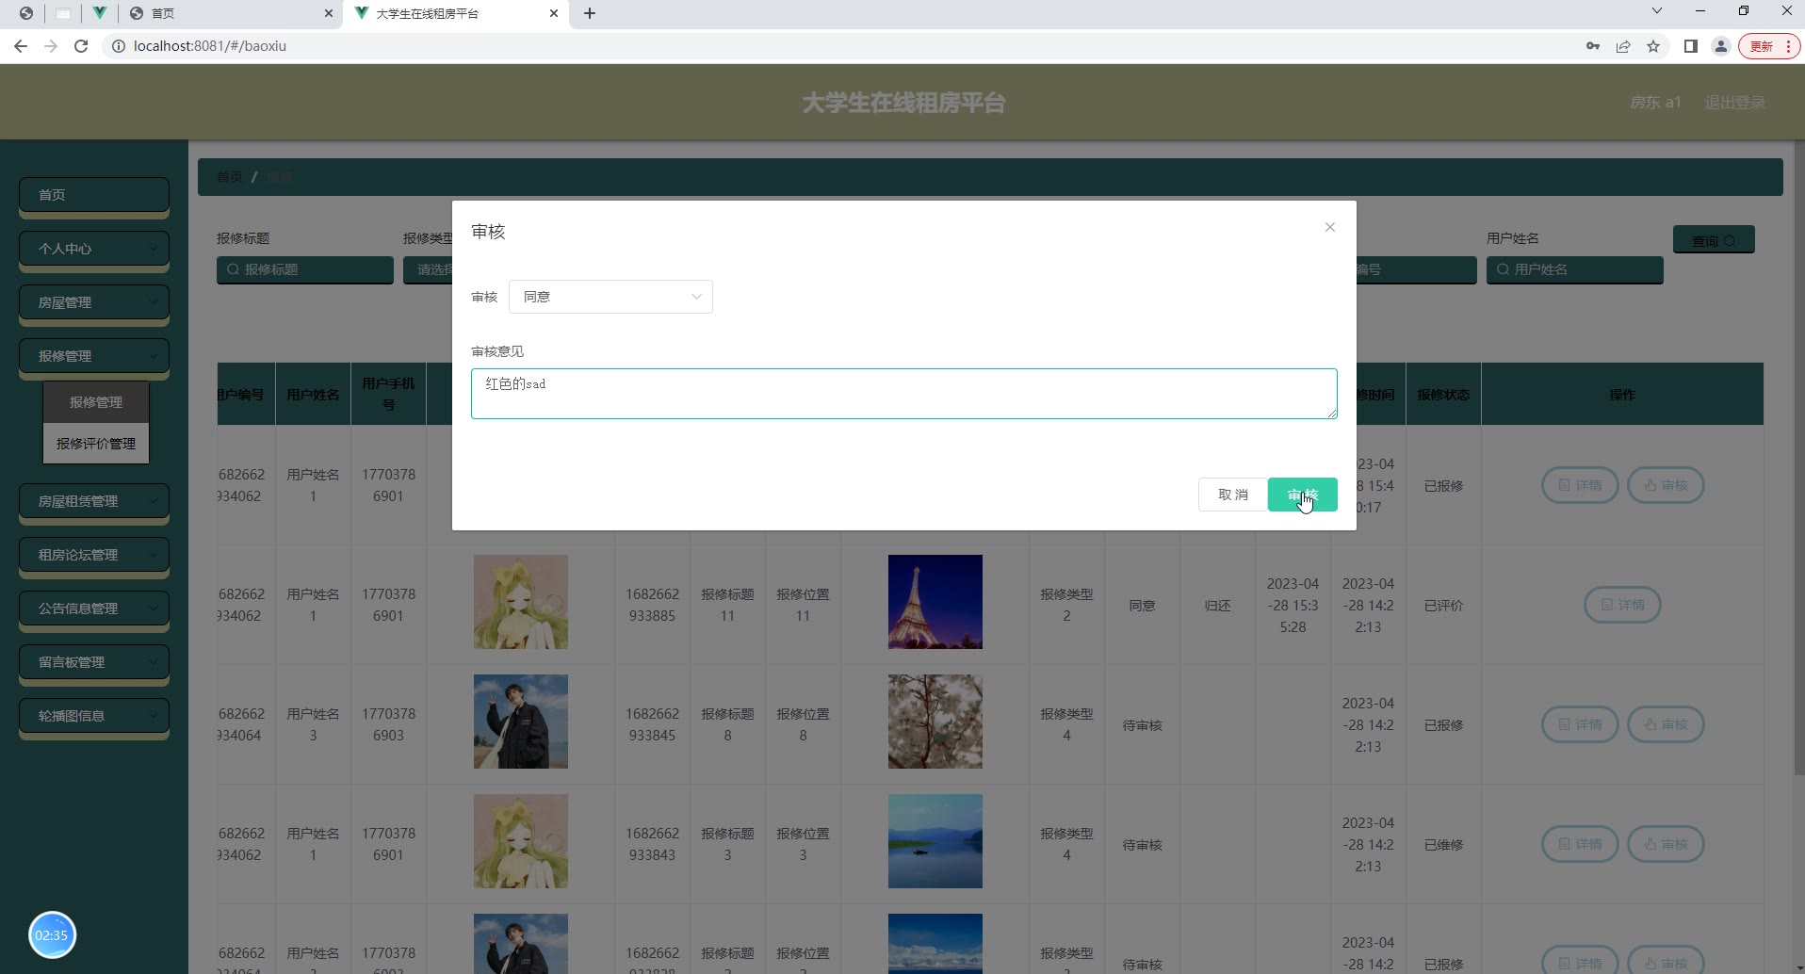This screenshot has width=1805, height=974.
Task: Click the page vertical scrollbar
Action: point(1797,457)
